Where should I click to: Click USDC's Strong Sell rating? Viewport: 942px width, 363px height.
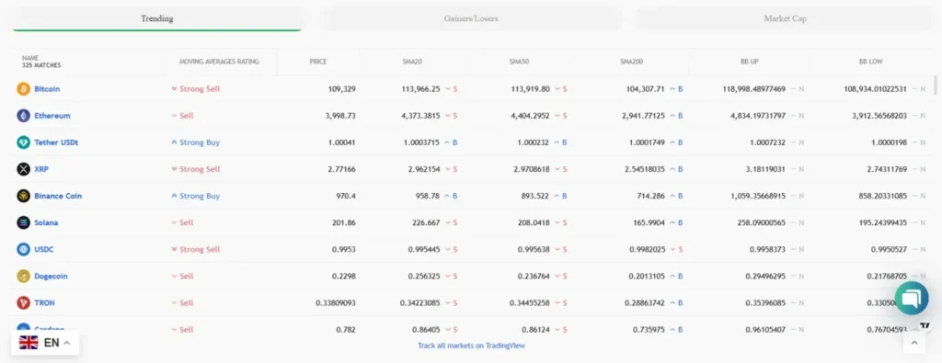[196, 249]
